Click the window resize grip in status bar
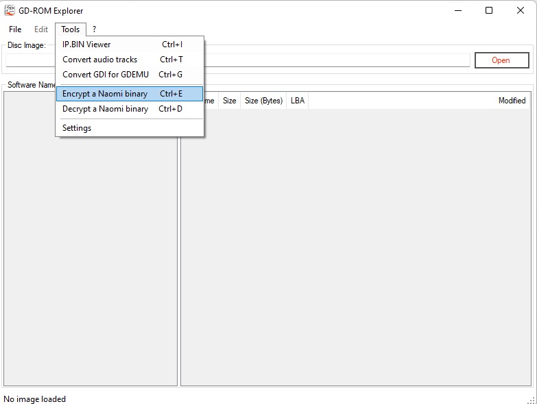Screen dimensions: 537x404 pyautogui.click(x=532, y=400)
